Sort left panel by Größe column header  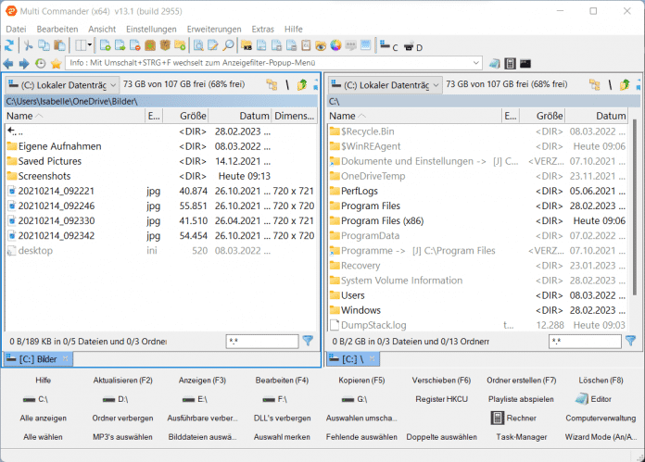pyautogui.click(x=193, y=117)
